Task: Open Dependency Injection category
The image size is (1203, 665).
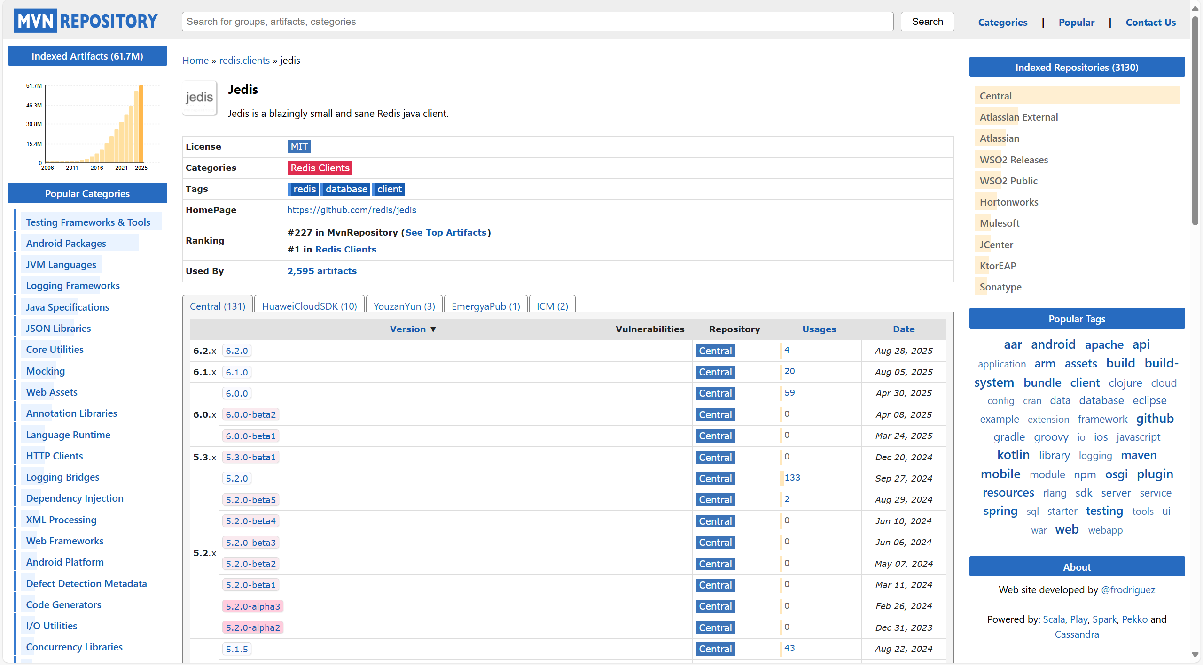Action: click(x=75, y=498)
